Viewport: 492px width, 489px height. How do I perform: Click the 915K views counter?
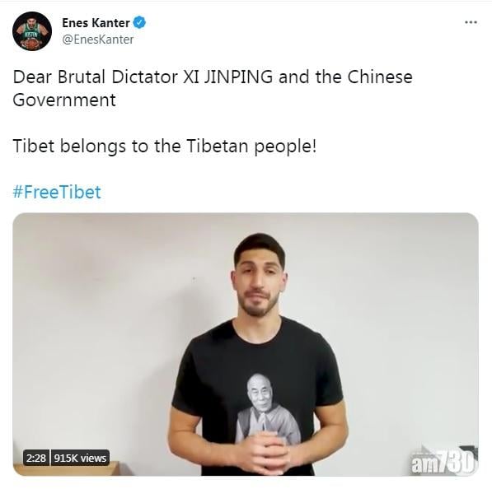click(x=80, y=458)
